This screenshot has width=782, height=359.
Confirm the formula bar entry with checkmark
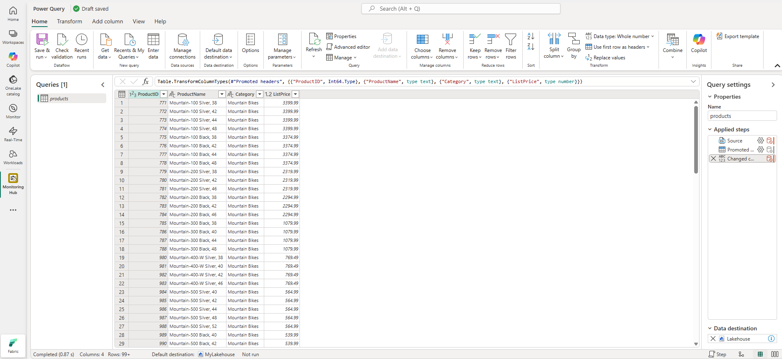134,81
